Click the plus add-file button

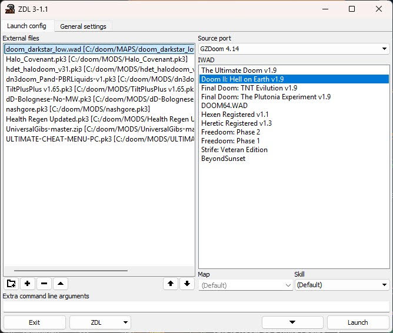(x=28, y=284)
